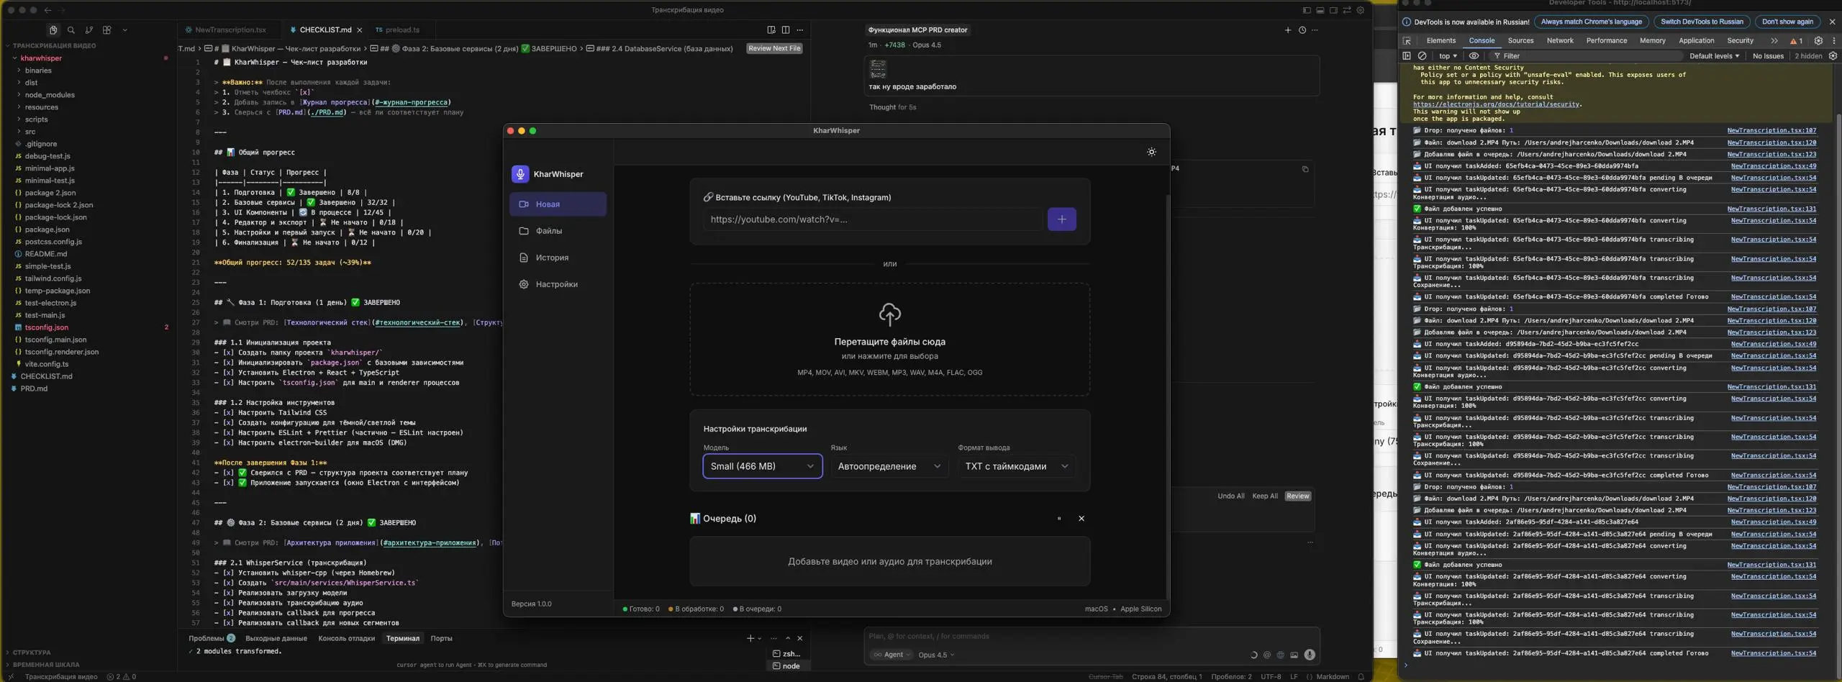The image size is (1842, 682).
Task: Click the Keep All button in chat
Action: point(1265,496)
